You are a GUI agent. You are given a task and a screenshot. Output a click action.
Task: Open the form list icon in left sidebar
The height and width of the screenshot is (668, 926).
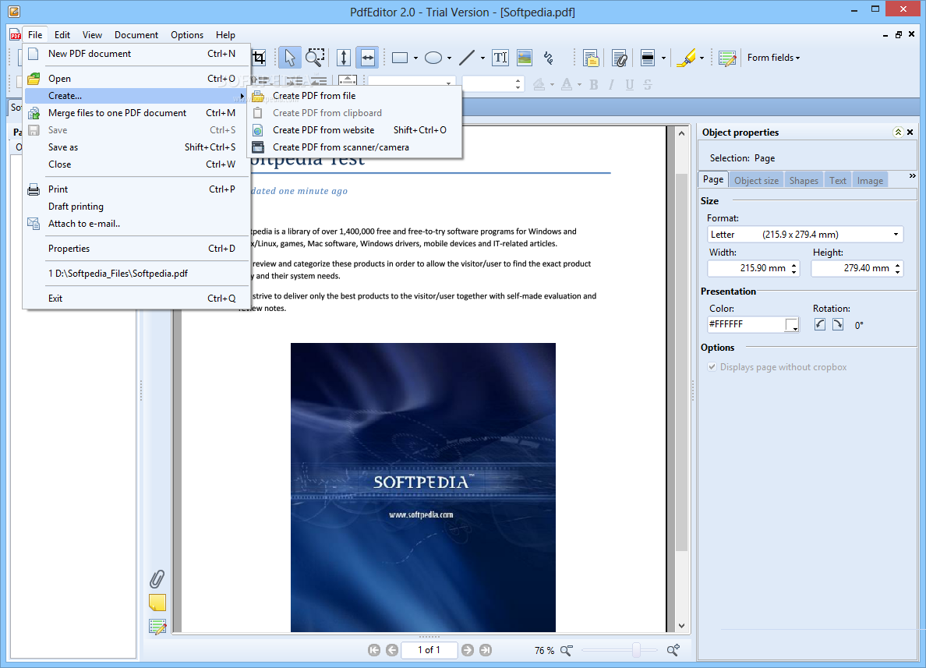pos(157,627)
